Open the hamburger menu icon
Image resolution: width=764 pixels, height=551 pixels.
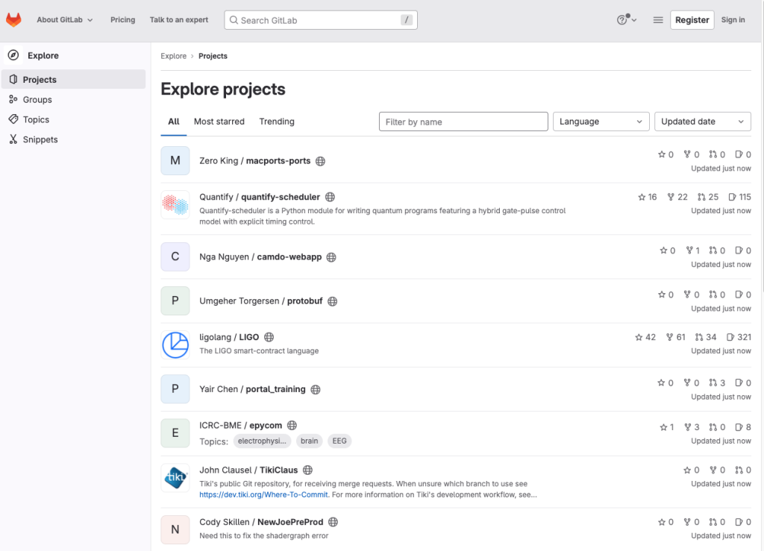(x=658, y=20)
